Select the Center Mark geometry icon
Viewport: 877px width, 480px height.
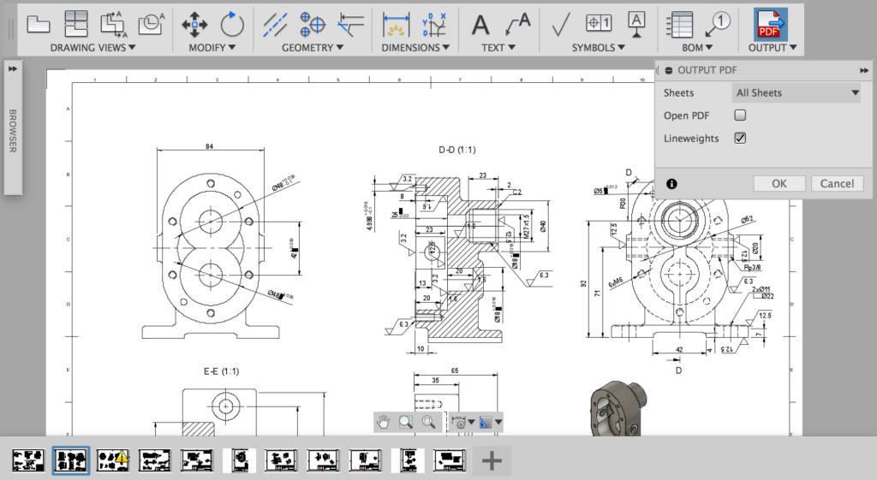click(313, 24)
